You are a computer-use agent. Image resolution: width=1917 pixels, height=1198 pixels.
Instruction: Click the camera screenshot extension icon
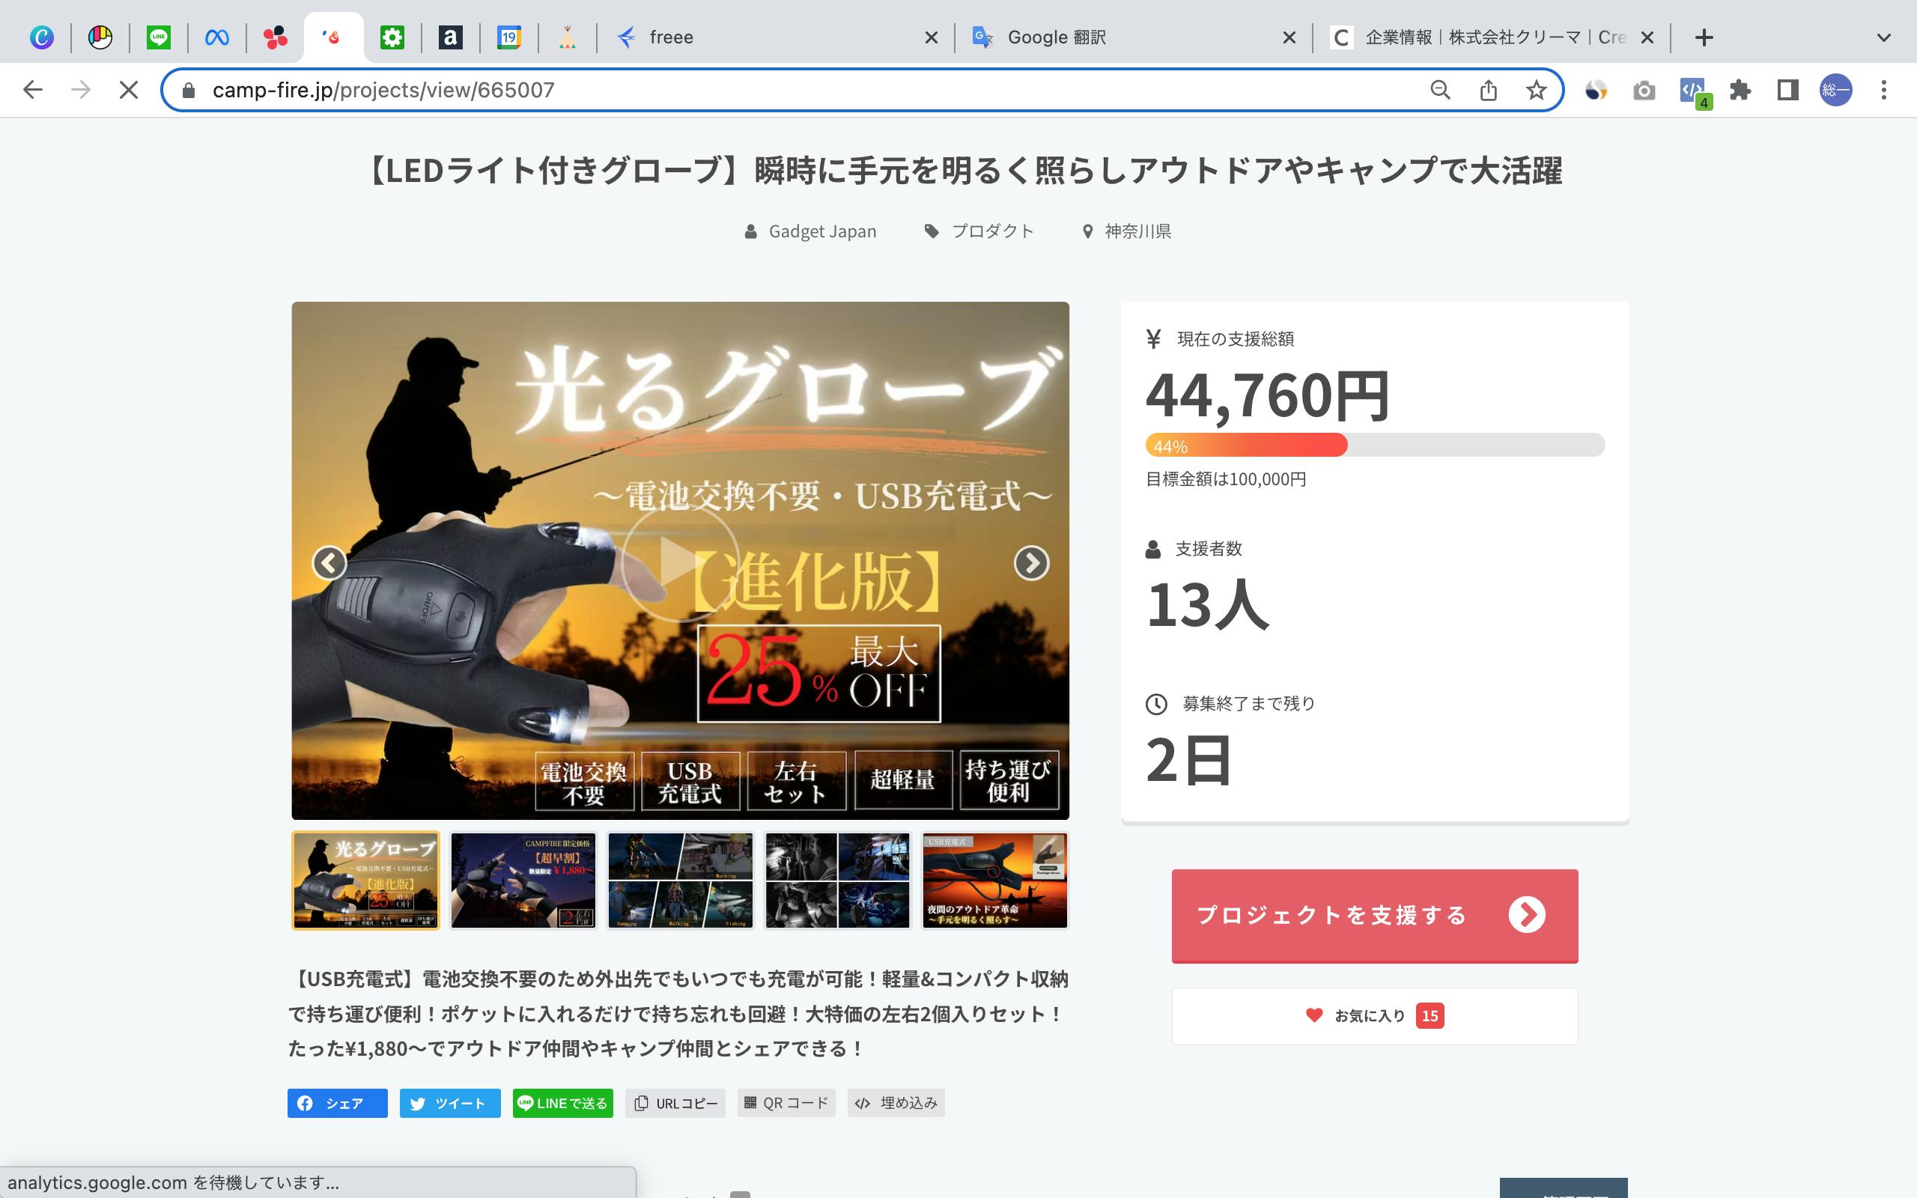1644,91
